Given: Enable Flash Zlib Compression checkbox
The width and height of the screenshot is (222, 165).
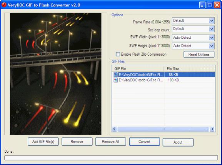Looking at the screenshot, I should click(x=118, y=54).
